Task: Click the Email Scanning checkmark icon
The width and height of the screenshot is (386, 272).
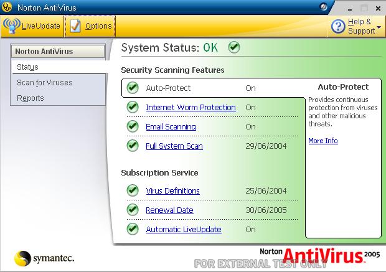Action: click(133, 126)
